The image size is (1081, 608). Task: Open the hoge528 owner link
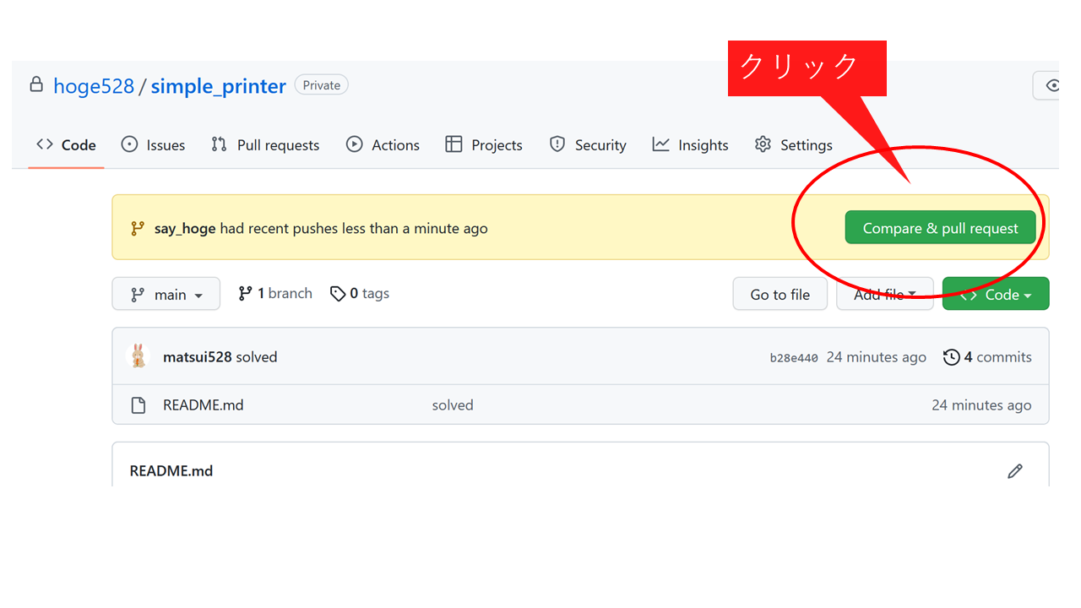point(93,86)
